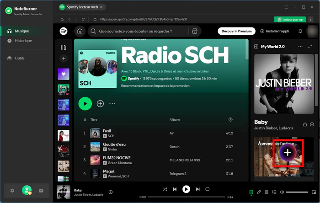Show lyrics with microphone icon

coord(259,192)
